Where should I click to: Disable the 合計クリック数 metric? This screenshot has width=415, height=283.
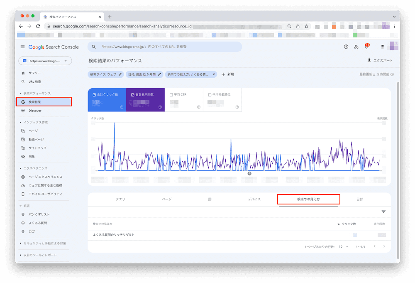93,94
